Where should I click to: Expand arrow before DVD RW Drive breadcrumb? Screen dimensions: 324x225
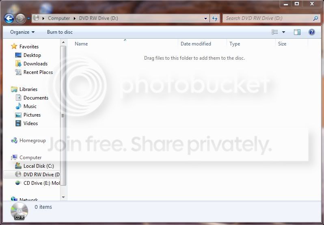74,18
